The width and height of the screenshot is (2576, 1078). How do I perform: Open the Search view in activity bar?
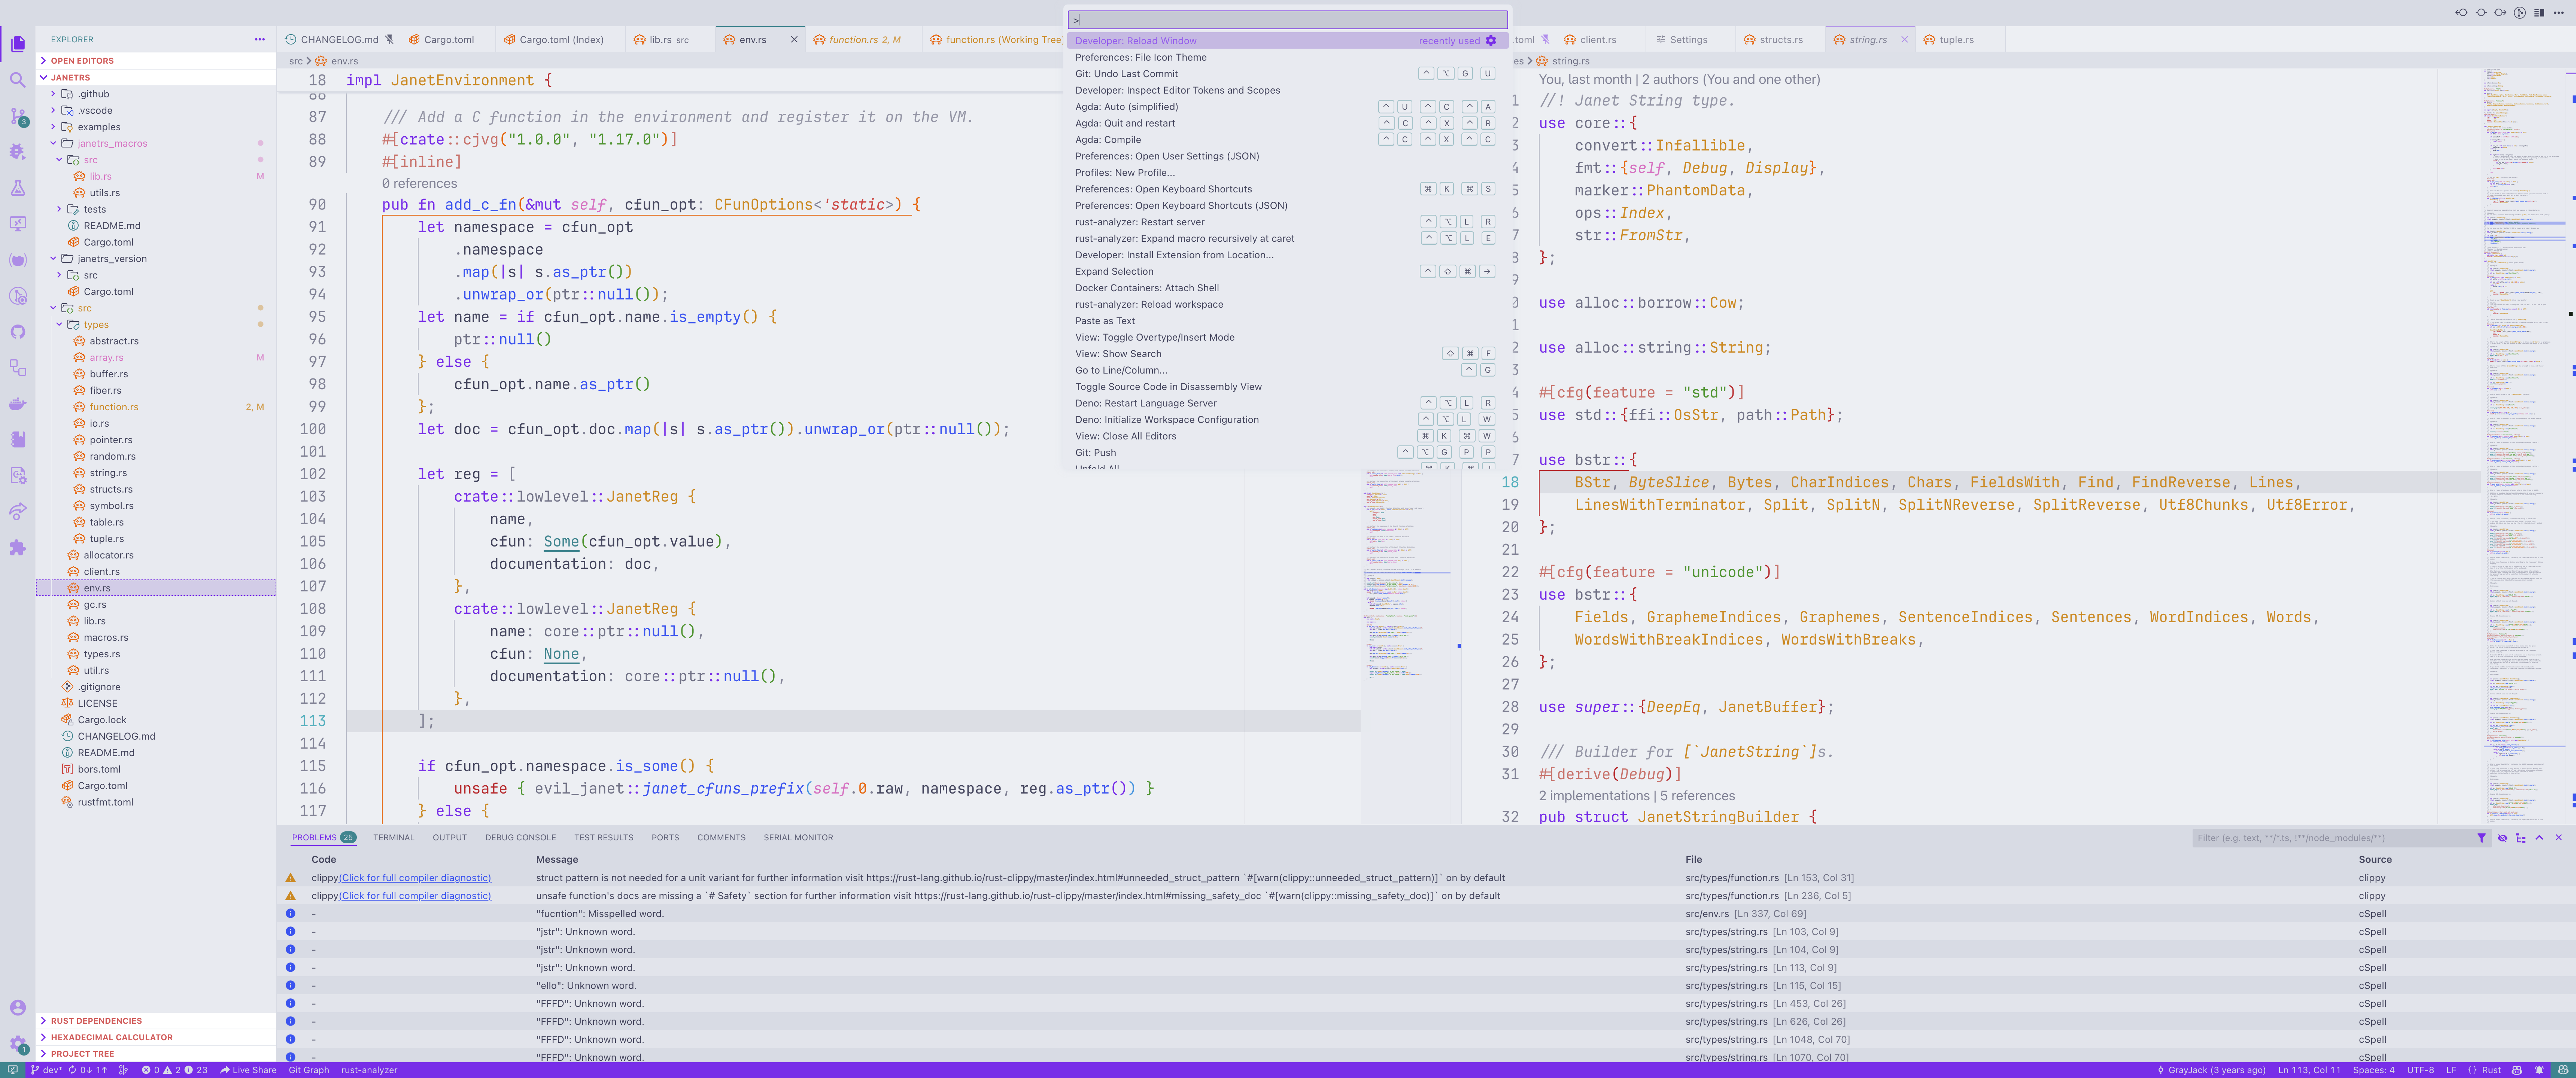17,80
